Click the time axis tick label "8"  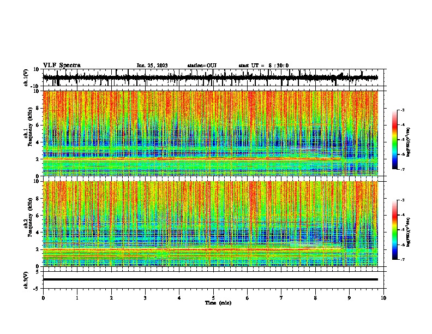click(315, 298)
